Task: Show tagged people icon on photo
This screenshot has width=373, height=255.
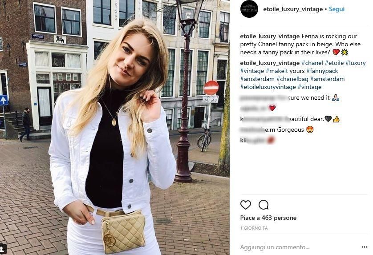Action: [3, 249]
